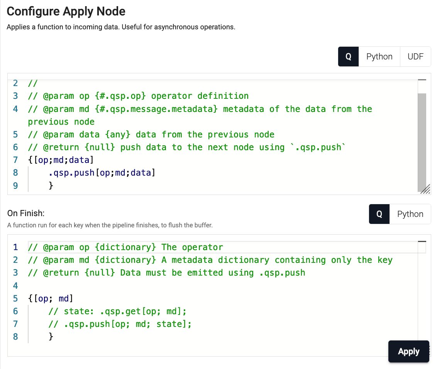437x369 pixels.
Task: Click the Apply button
Action: (408, 352)
